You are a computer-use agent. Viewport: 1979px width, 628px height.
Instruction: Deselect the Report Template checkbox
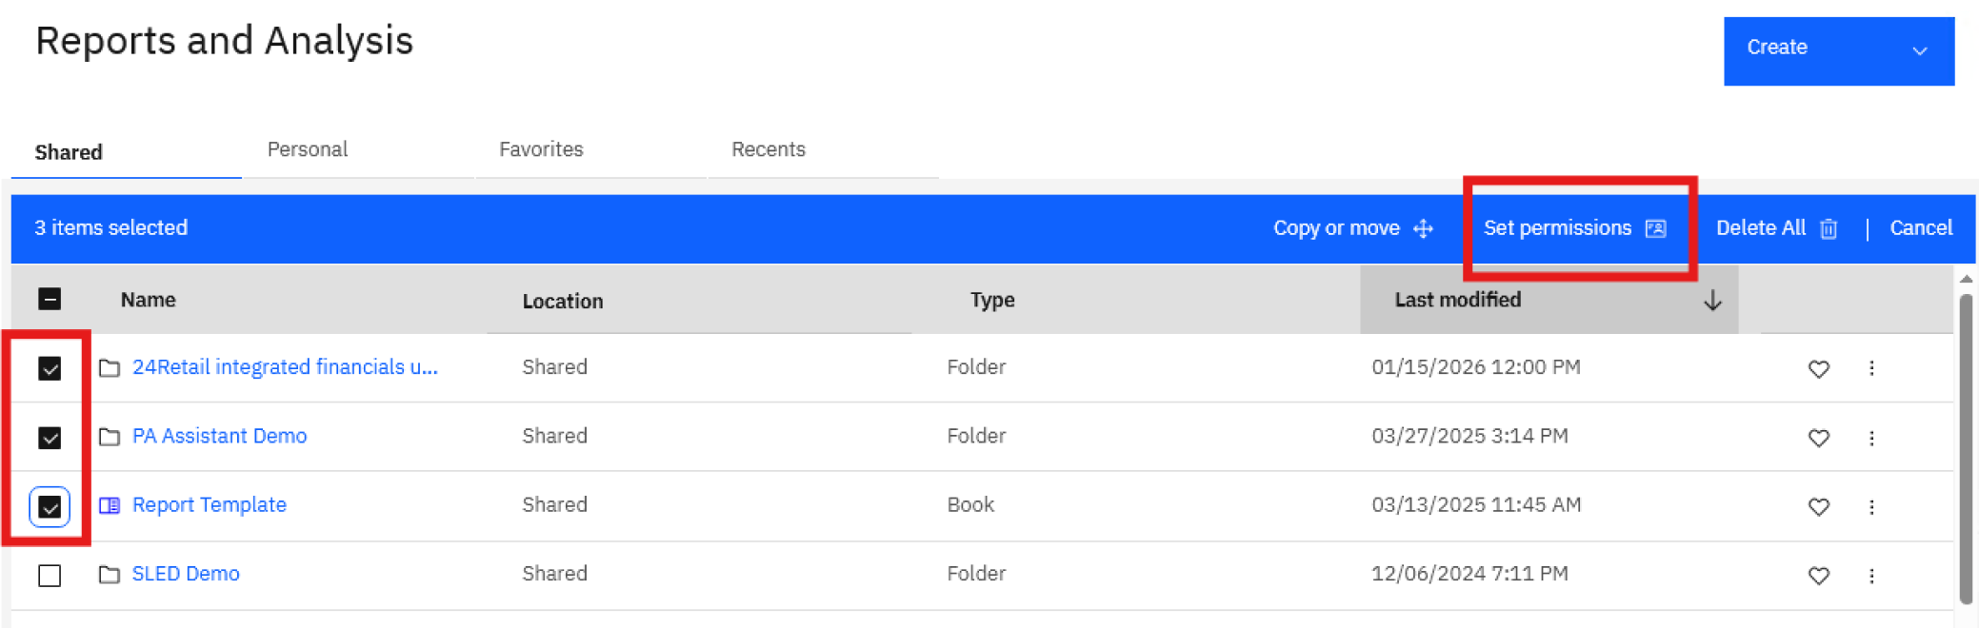click(x=50, y=507)
